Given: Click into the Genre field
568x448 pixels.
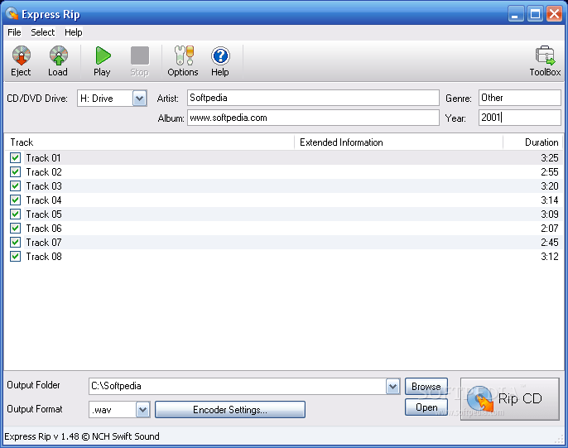Looking at the screenshot, I should pos(519,98).
